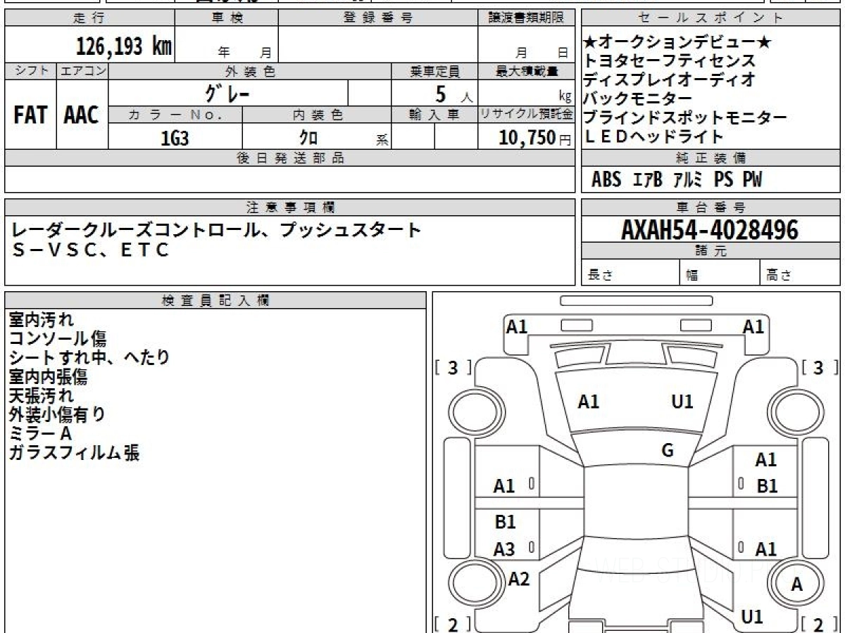Select the コンソール傷 inspector note
The width and height of the screenshot is (845, 633).
click(x=57, y=339)
